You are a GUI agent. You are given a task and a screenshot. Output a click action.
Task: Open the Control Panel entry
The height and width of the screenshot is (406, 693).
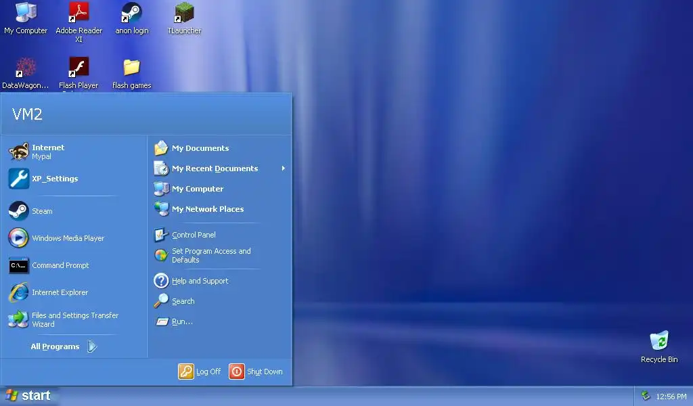pos(220,235)
